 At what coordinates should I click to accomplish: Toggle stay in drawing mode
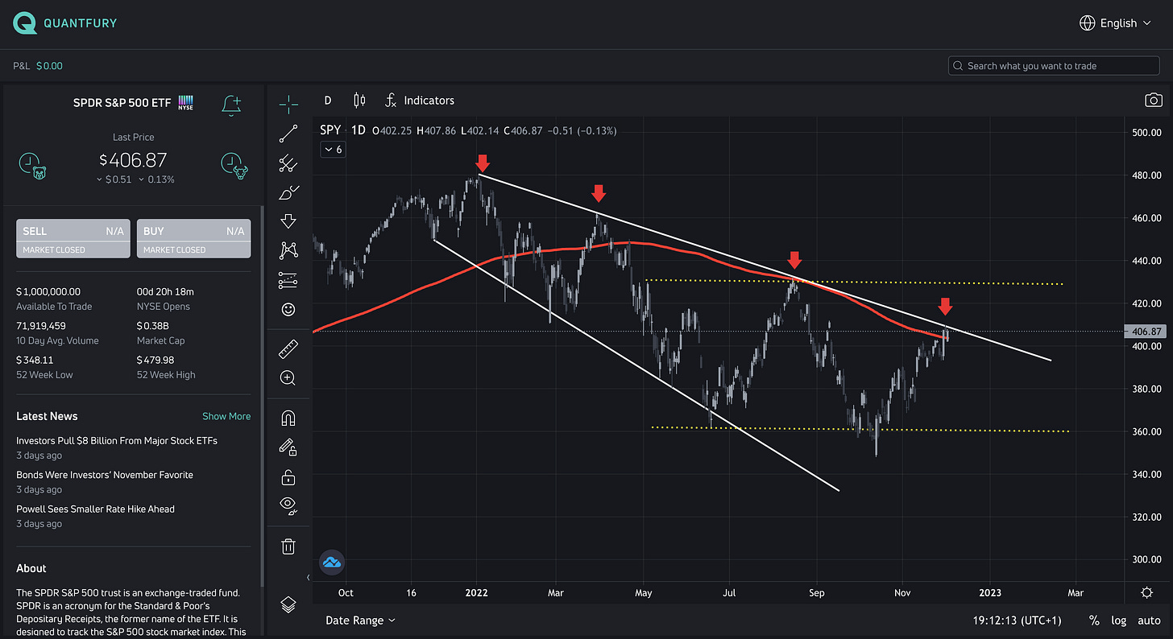click(x=288, y=447)
